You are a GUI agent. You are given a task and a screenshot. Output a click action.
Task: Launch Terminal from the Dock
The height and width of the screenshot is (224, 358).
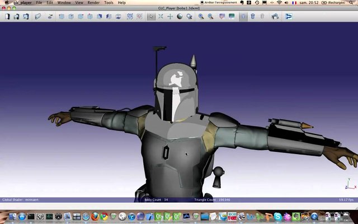click(x=31, y=216)
